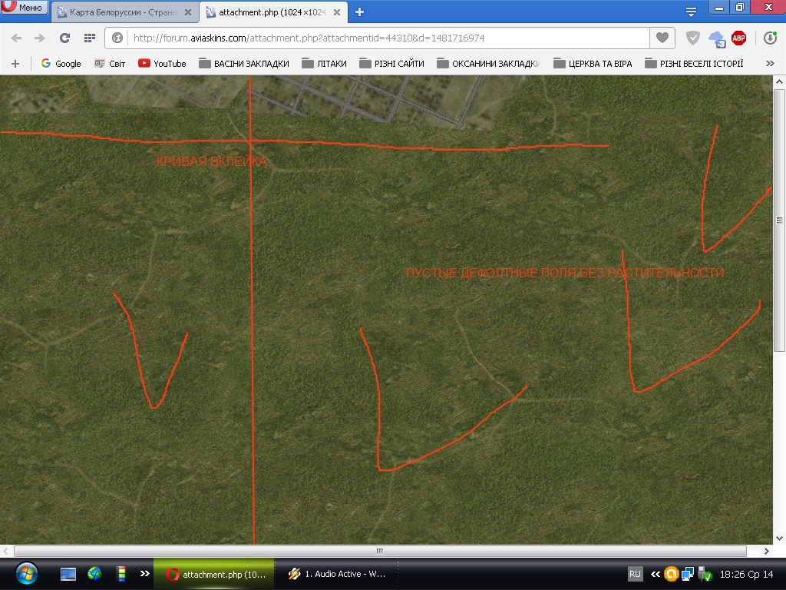Click the map image at КРИВАЯ ВКЛЕЙКА label
786x590 pixels.
212,161
